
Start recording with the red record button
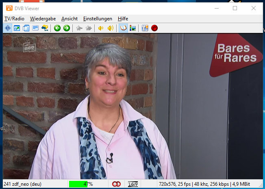pyautogui.click(x=154, y=28)
